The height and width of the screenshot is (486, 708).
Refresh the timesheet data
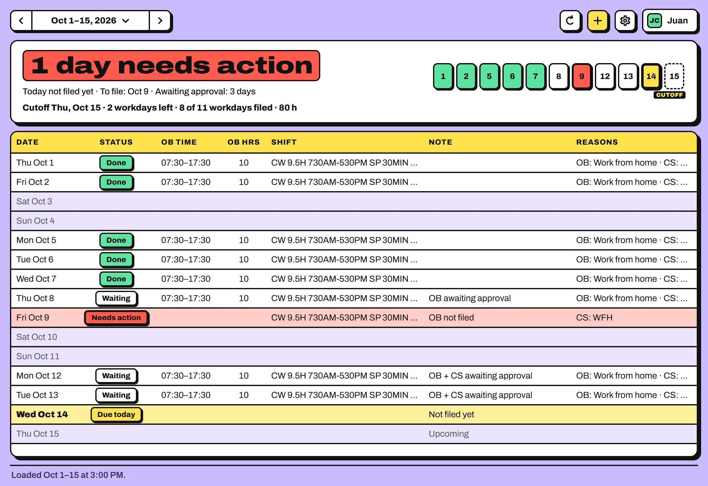click(570, 21)
